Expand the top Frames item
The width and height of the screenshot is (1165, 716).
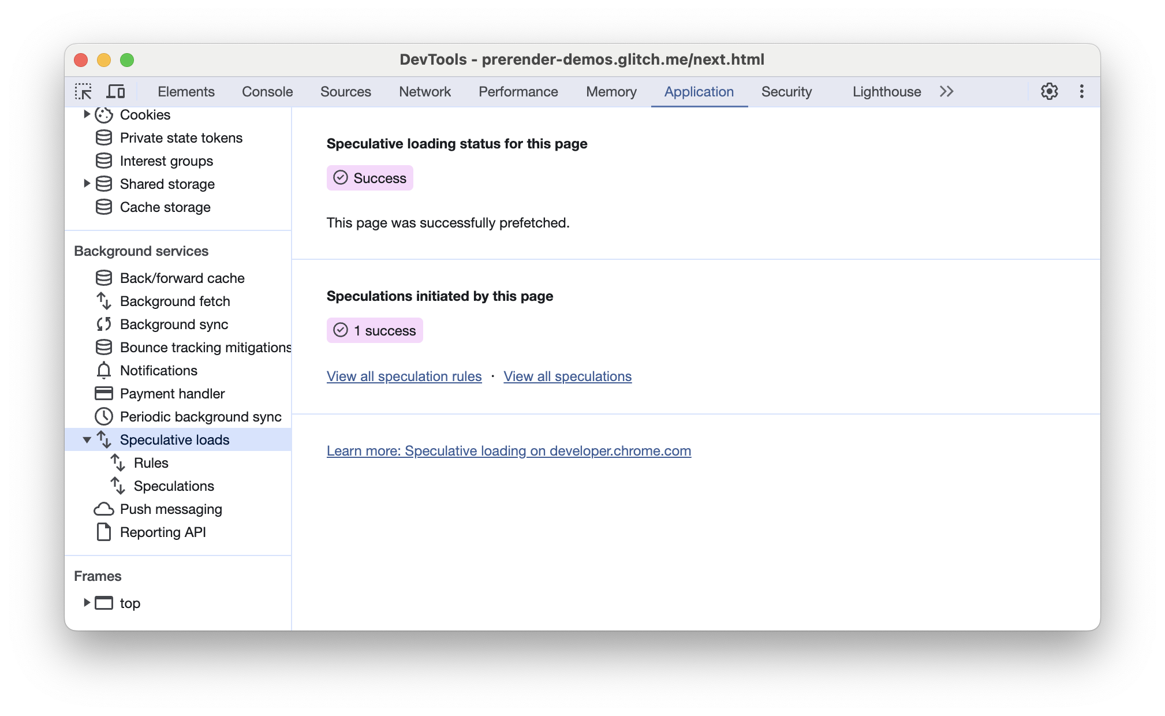(x=85, y=603)
